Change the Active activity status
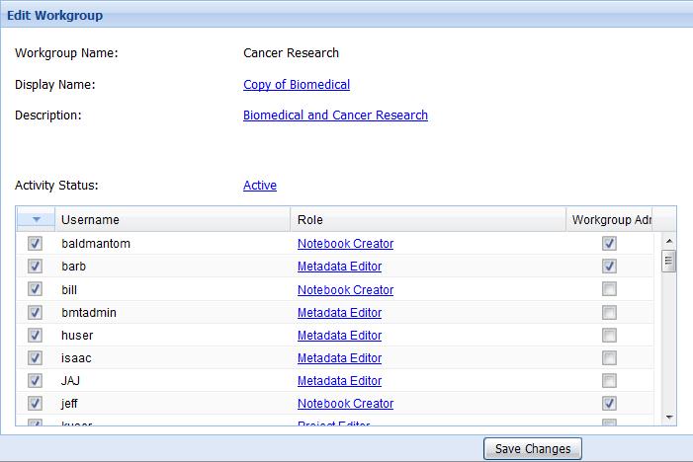This screenshot has height=462, width=693. tap(260, 186)
